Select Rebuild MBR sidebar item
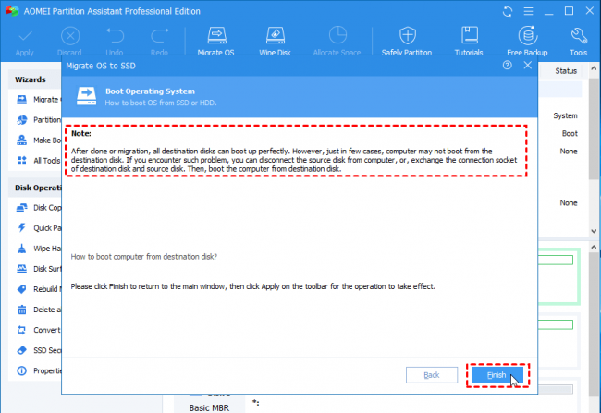 39,289
